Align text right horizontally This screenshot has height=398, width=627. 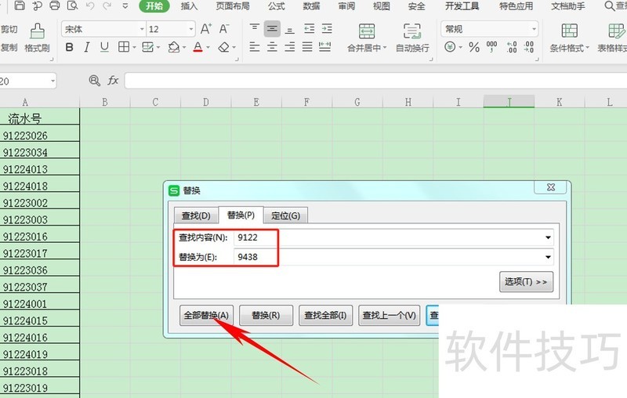coord(290,47)
